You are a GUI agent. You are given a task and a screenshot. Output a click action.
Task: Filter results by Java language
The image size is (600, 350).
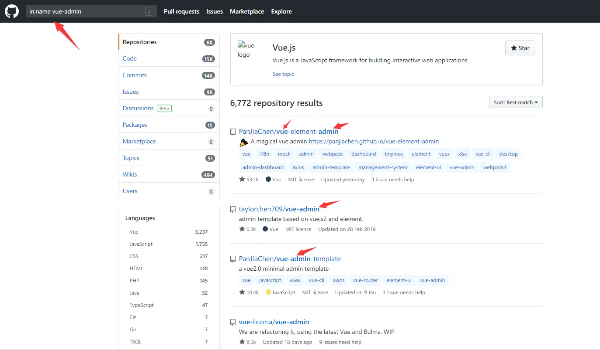(169, 293)
